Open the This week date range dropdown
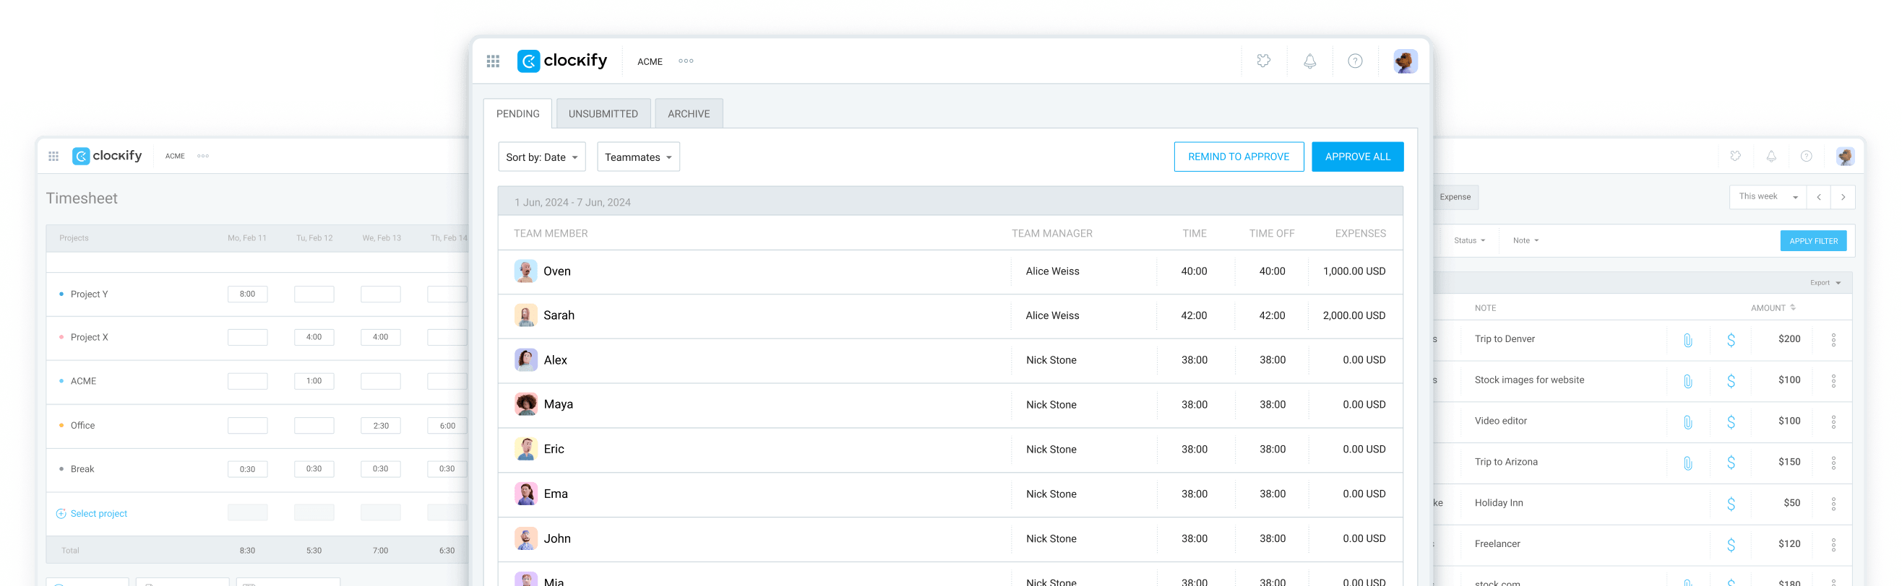 point(1767,197)
